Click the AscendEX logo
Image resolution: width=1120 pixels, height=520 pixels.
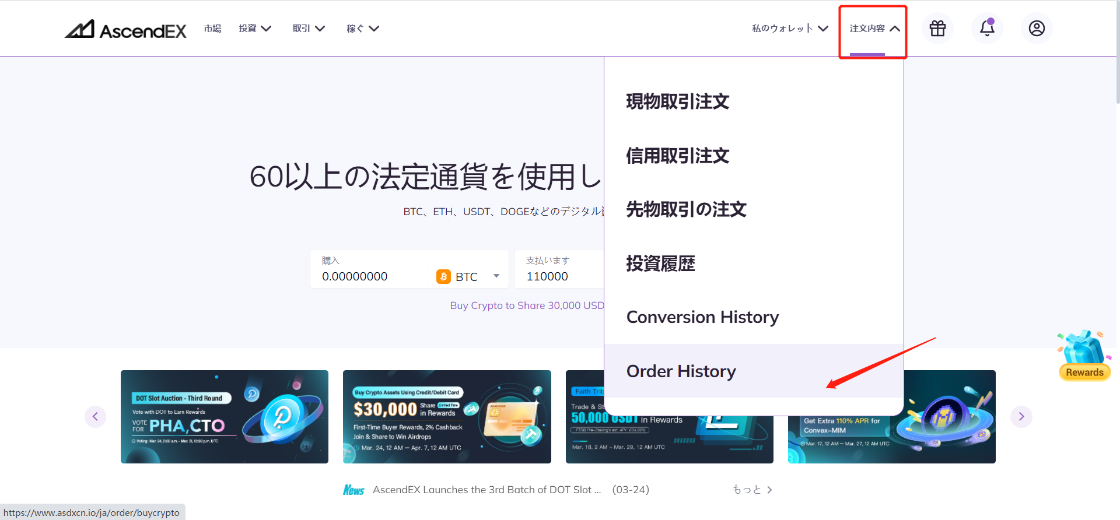pyautogui.click(x=125, y=29)
